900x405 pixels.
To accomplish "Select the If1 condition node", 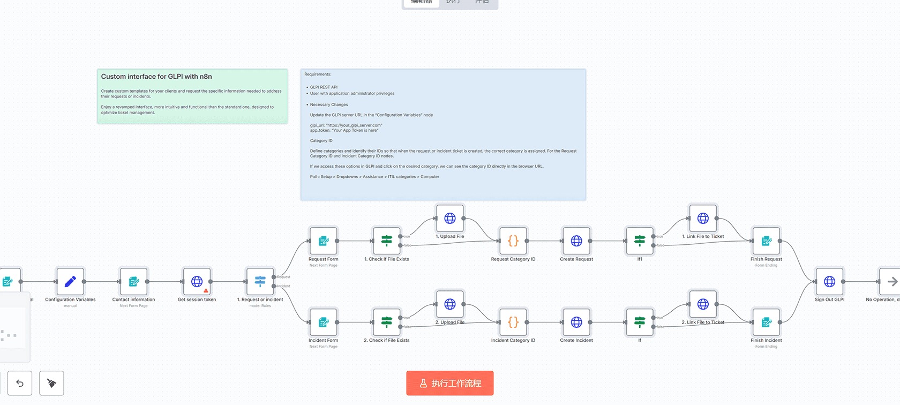I will (640, 241).
